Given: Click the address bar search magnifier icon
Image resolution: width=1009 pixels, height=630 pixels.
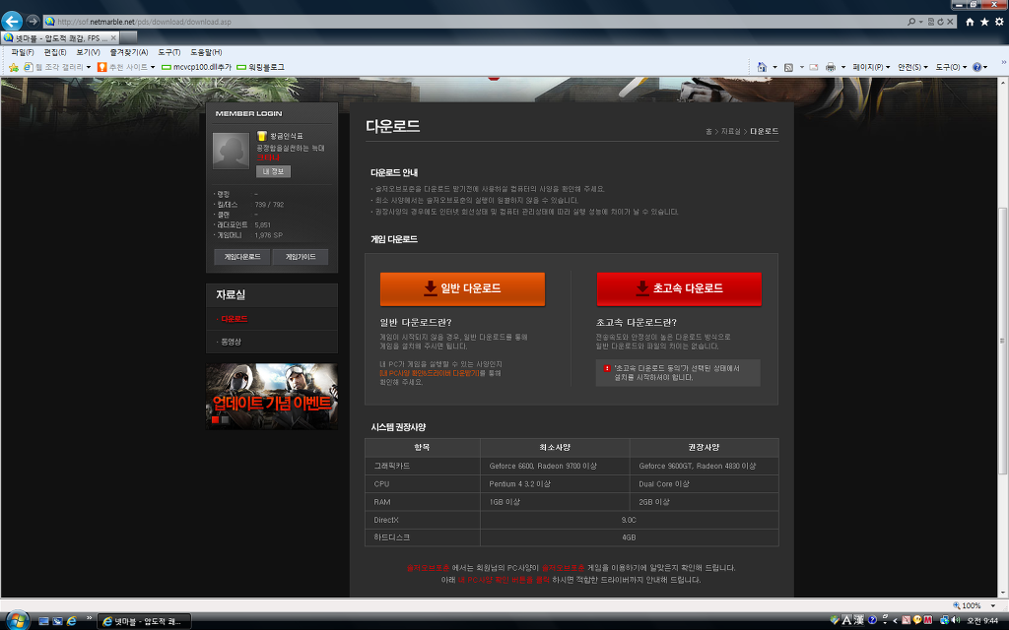Looking at the screenshot, I should tap(911, 22).
